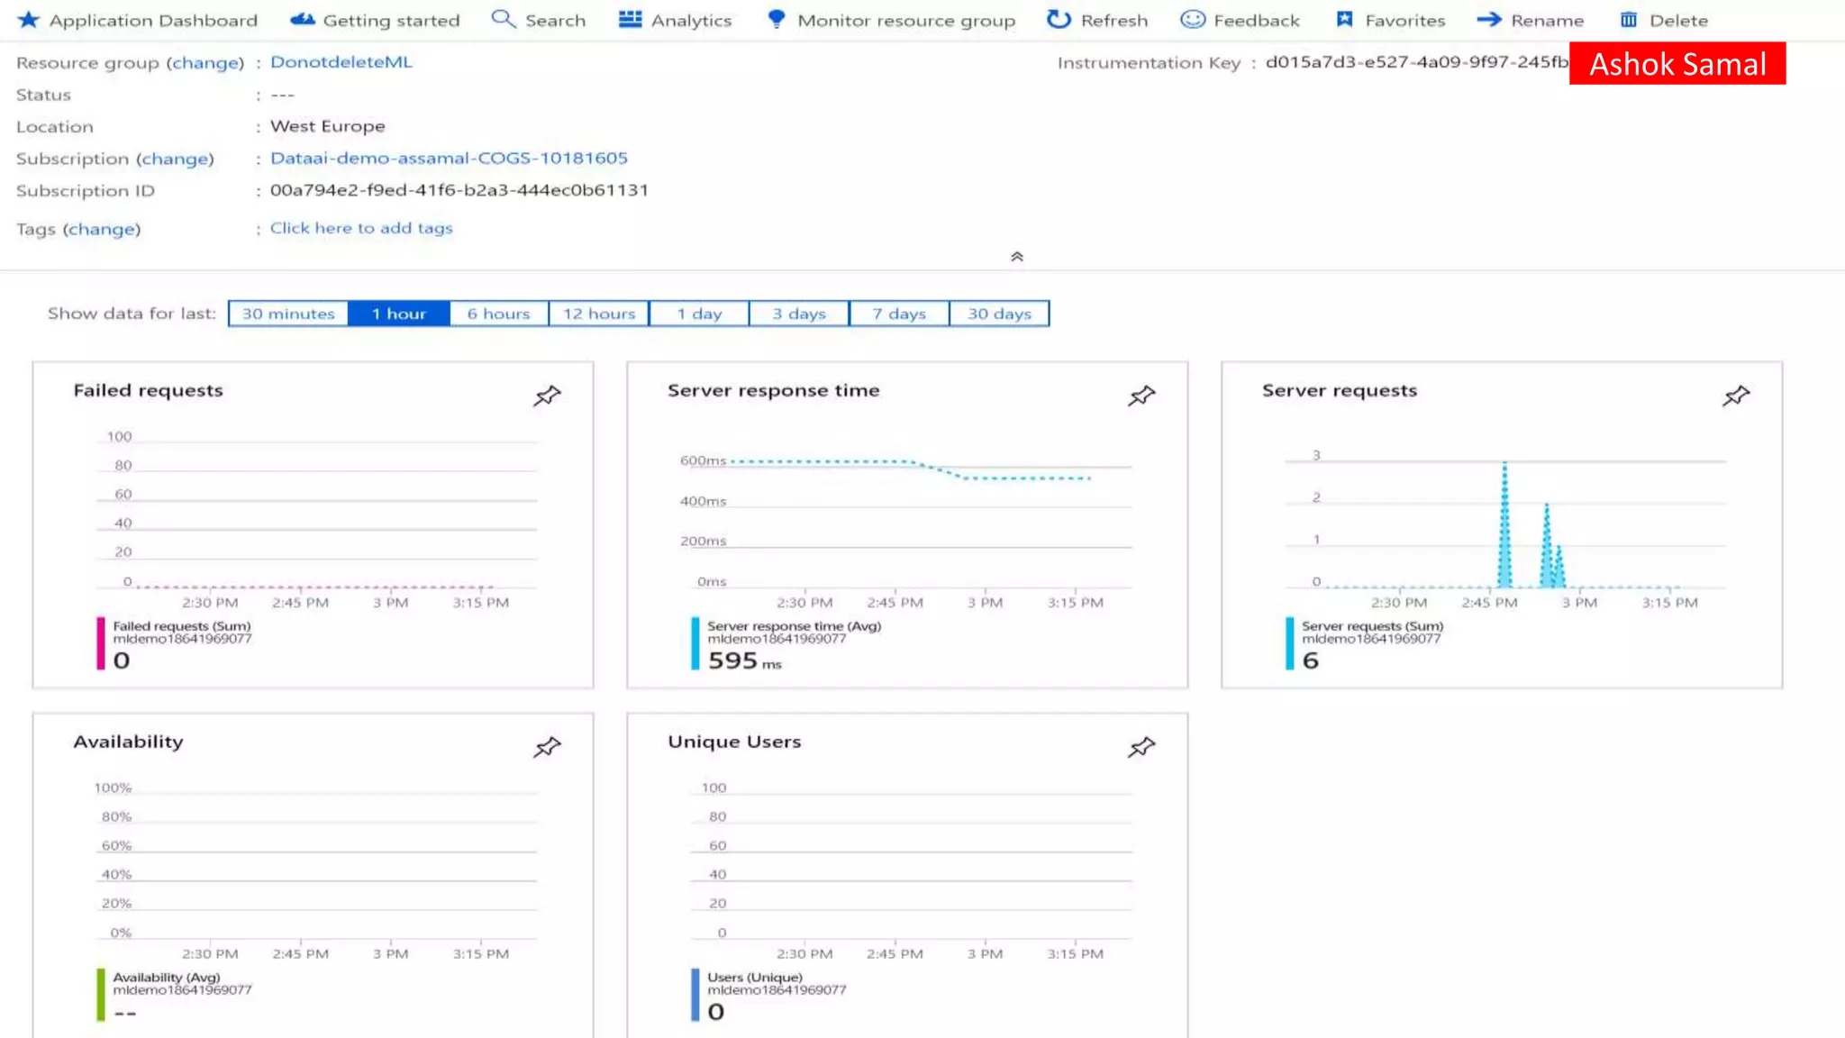Open the DonotdeleteML resource group link
Image resolution: width=1845 pixels, height=1038 pixels.
point(341,62)
